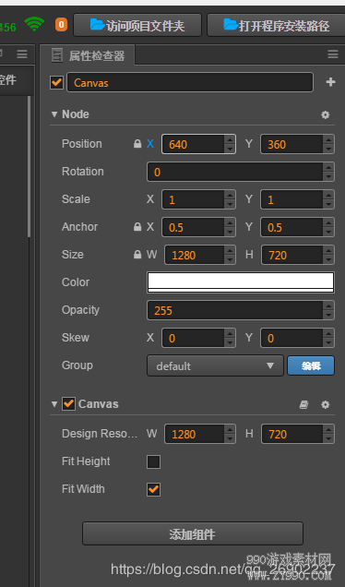Click the plus icon beside Canvas name
345x587 pixels.
point(330,82)
